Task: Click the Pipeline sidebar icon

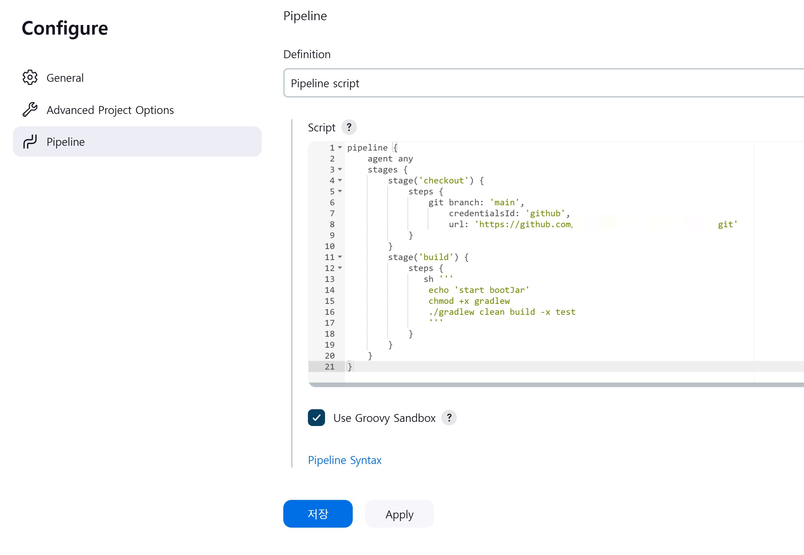Action: [30, 142]
